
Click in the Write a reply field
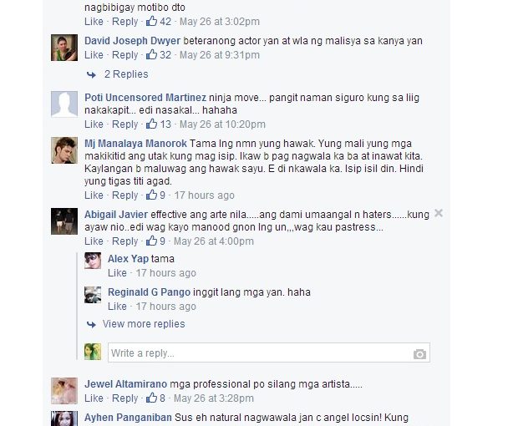[269, 352]
